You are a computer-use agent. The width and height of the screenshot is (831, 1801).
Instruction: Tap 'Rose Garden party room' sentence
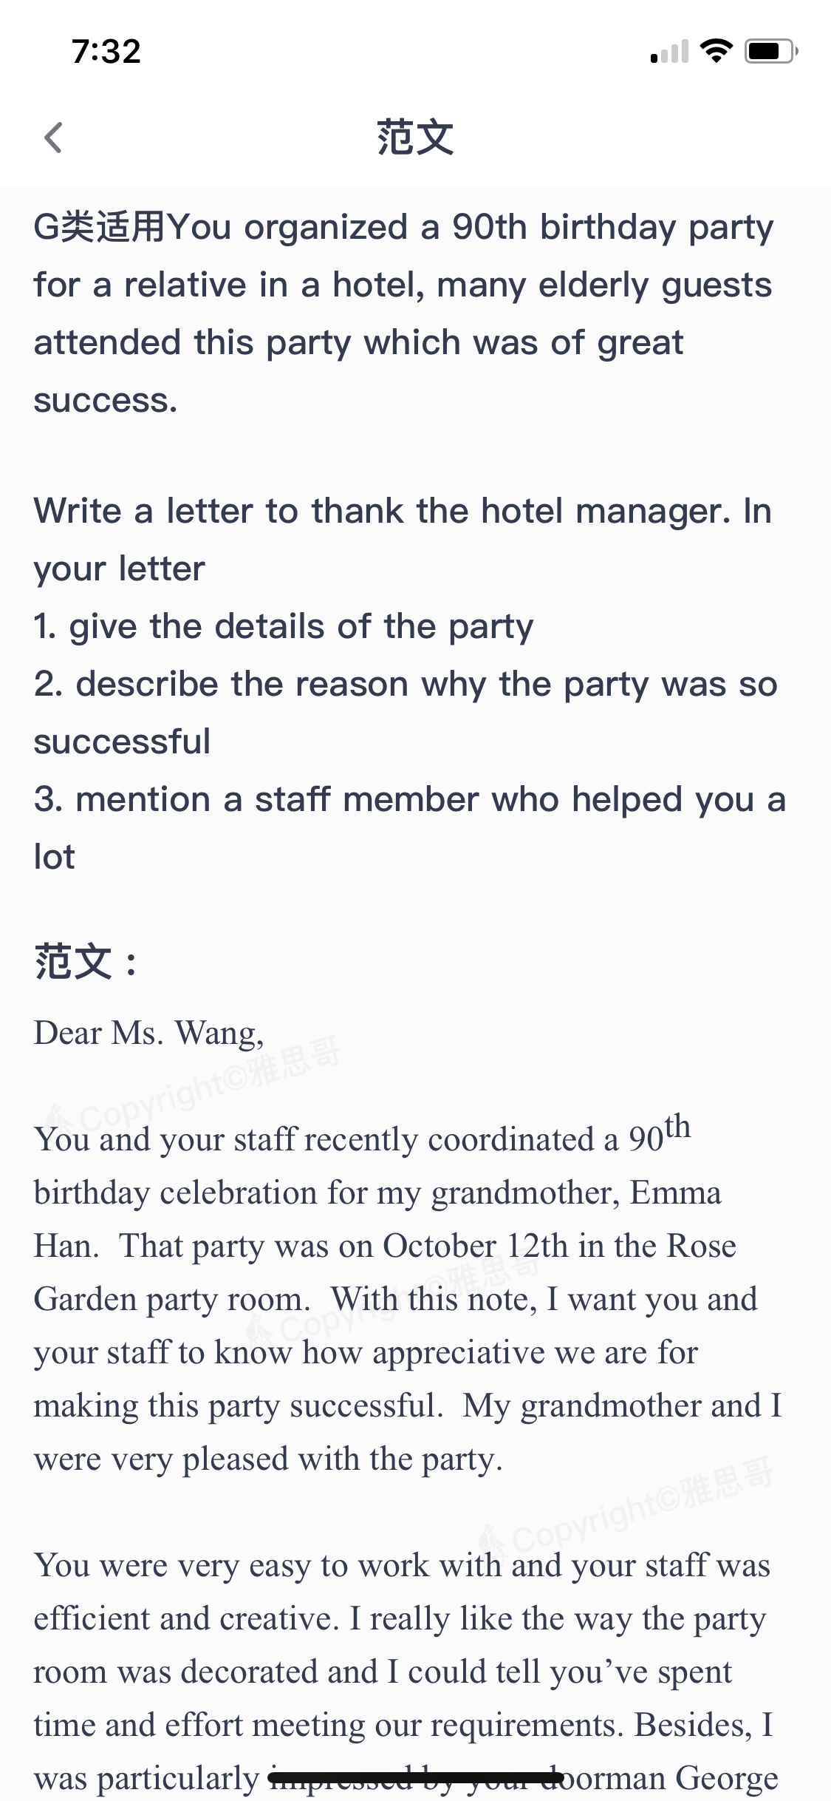click(384, 1272)
